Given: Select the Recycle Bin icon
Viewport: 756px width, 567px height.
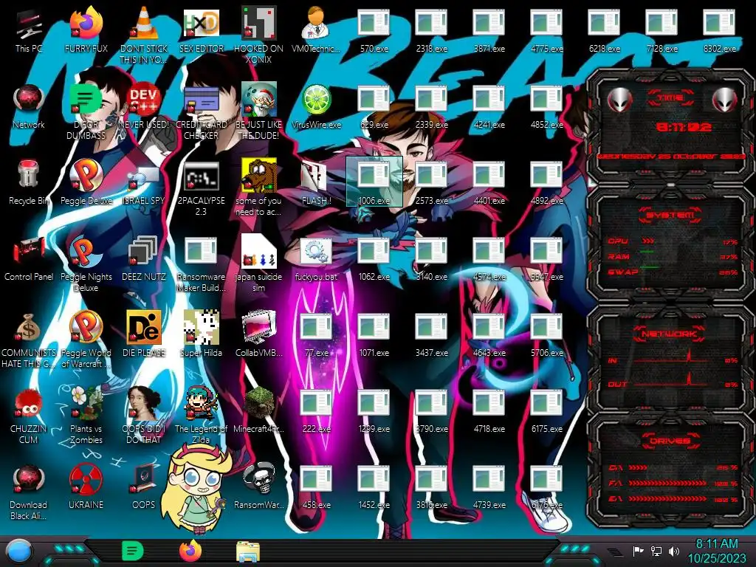Looking at the screenshot, I should click(29, 183).
